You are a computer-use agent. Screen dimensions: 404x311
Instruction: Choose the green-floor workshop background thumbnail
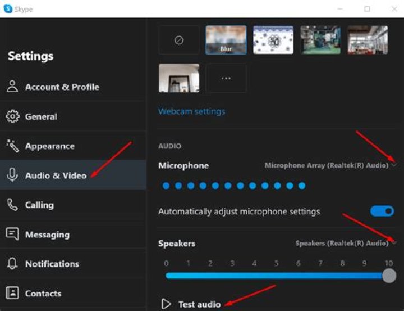320,40
